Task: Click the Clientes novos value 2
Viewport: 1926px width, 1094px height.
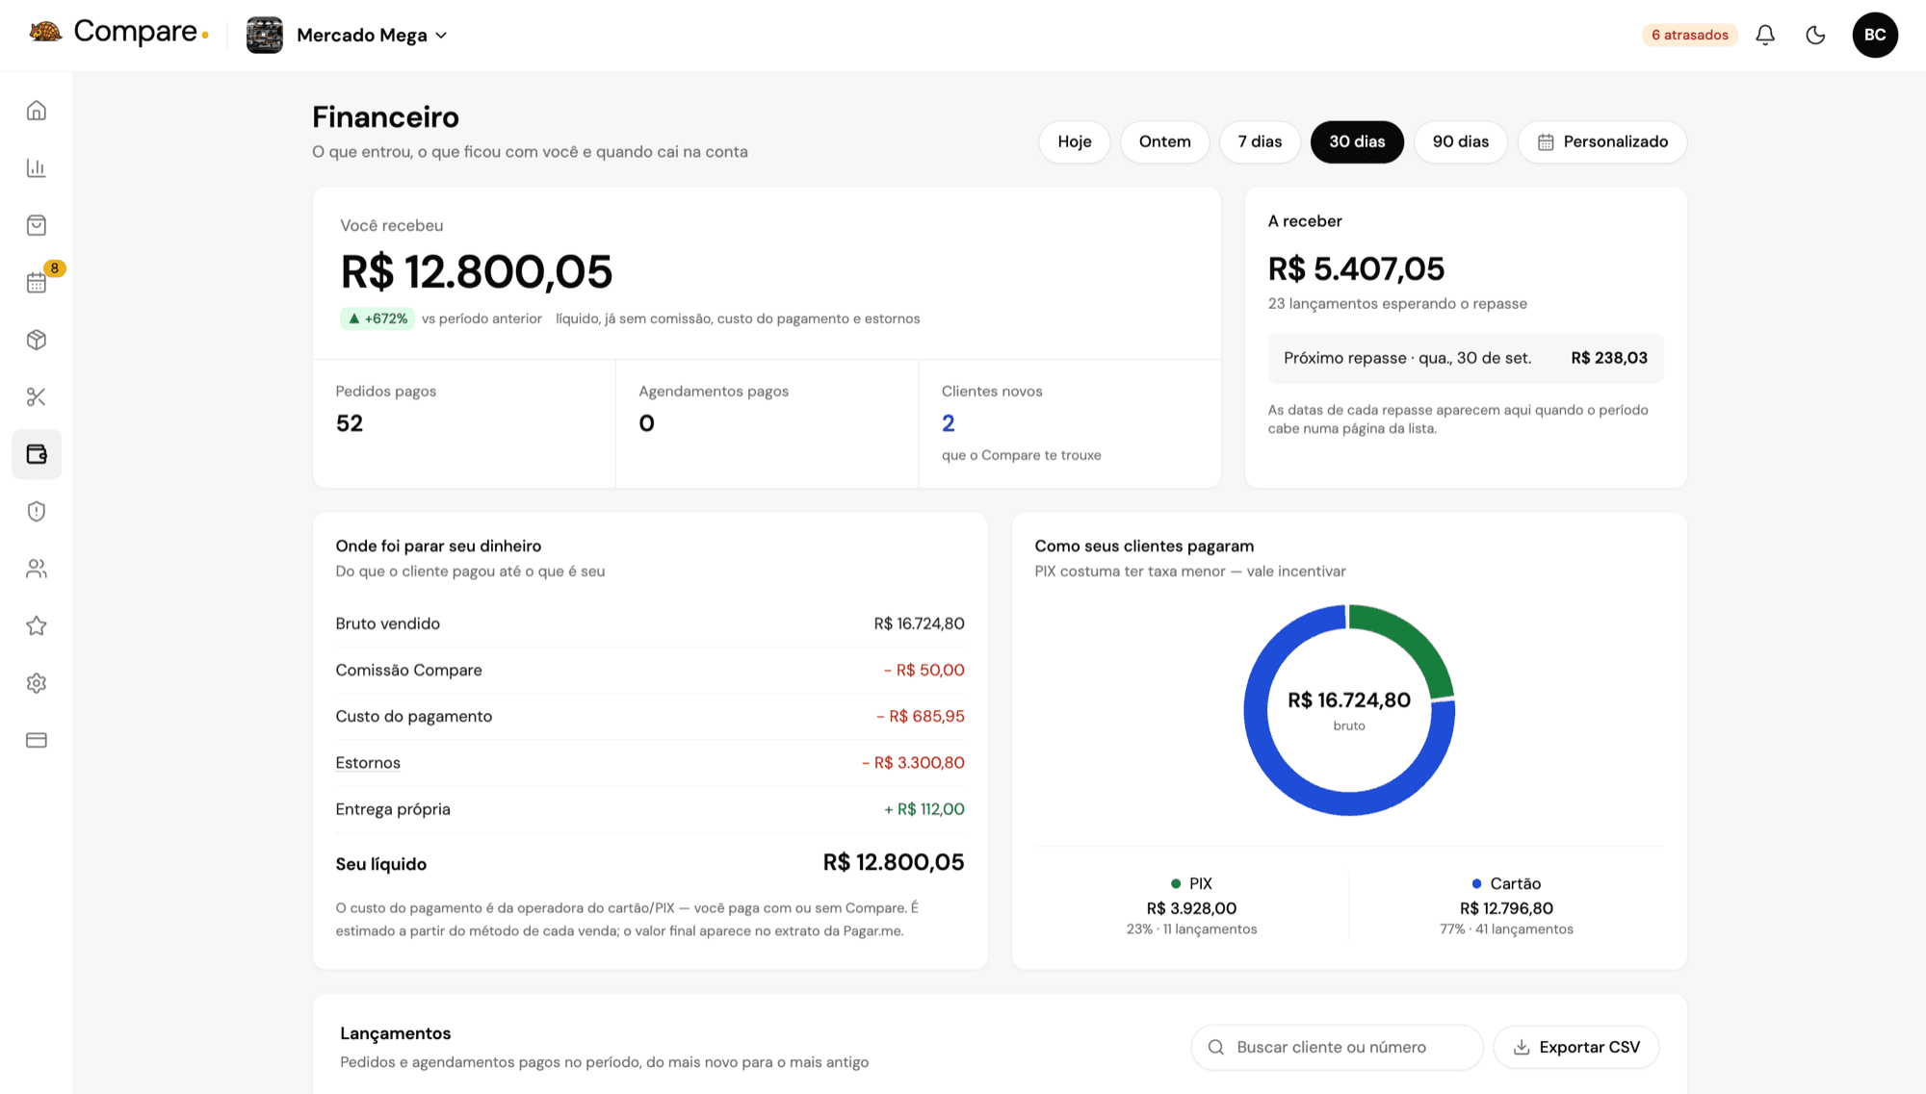Action: click(949, 423)
